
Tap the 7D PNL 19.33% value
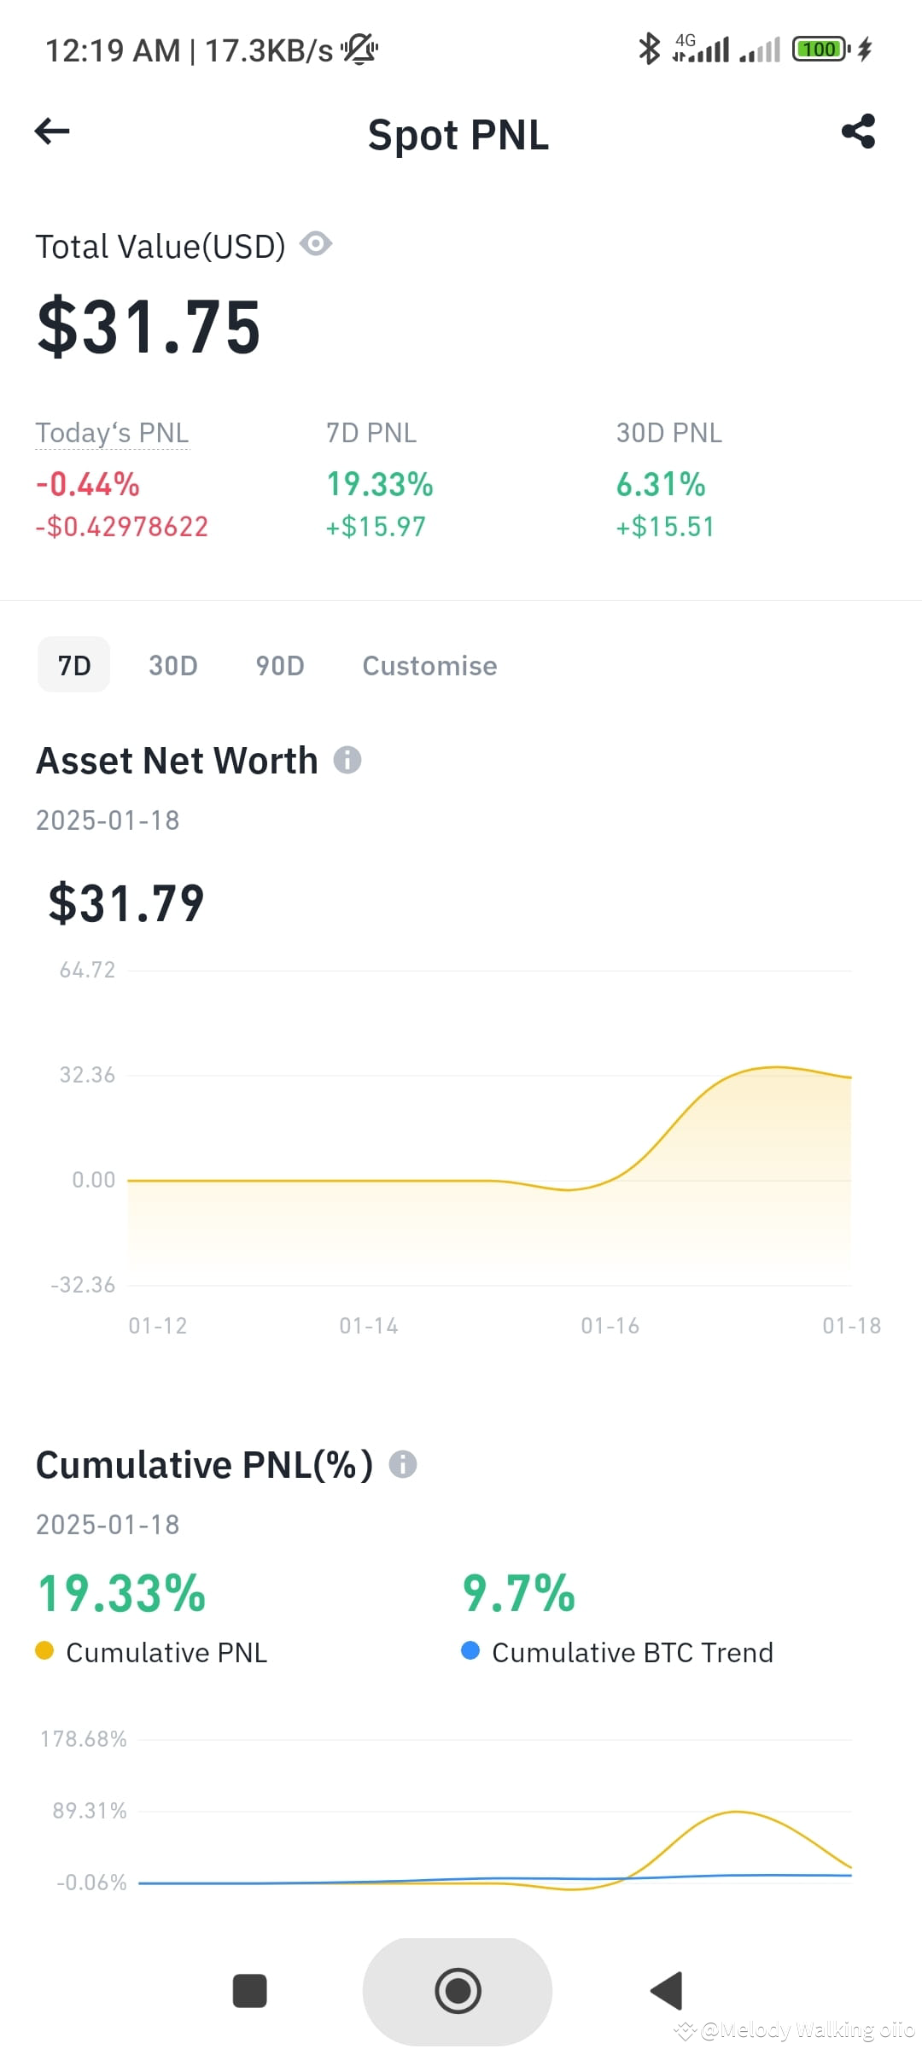380,484
